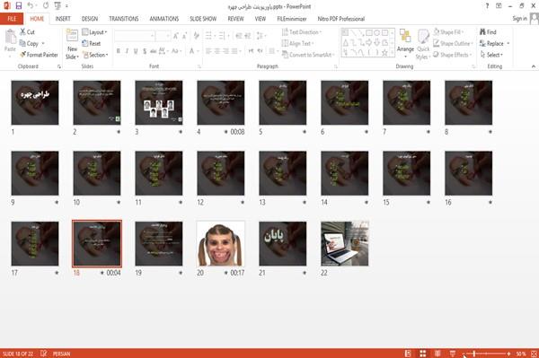Open the TRANSITIONS ribbon tab
This screenshot has width=539, height=358.
click(124, 19)
